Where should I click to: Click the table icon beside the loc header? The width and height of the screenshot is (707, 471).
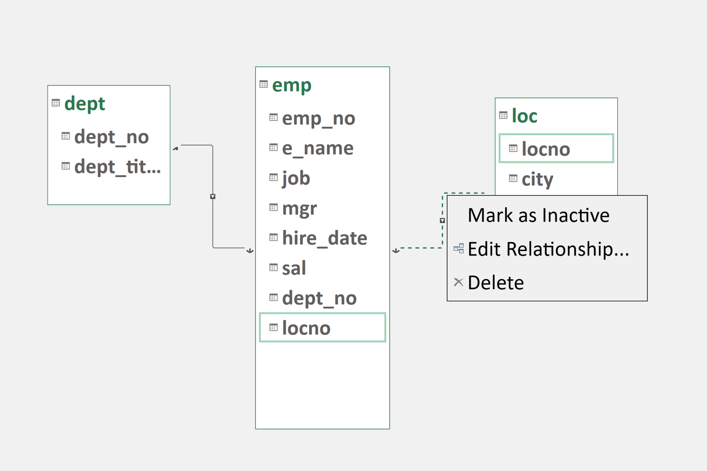click(x=503, y=115)
